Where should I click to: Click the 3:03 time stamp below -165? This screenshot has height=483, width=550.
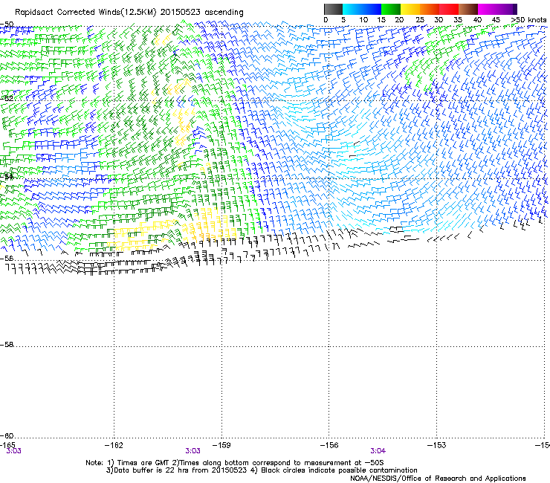(13, 451)
